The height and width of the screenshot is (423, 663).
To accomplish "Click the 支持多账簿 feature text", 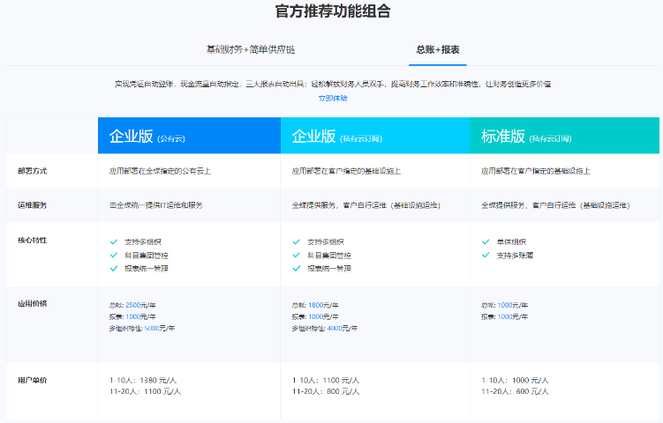I will pos(515,256).
